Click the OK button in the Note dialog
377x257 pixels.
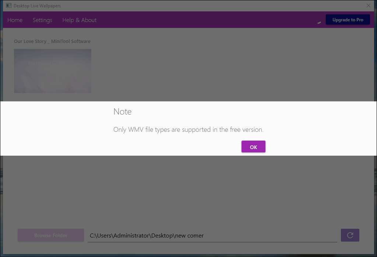click(x=253, y=146)
